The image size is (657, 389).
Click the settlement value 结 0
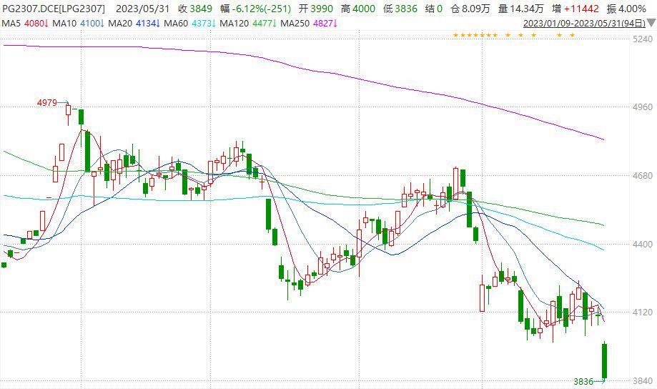(434, 9)
